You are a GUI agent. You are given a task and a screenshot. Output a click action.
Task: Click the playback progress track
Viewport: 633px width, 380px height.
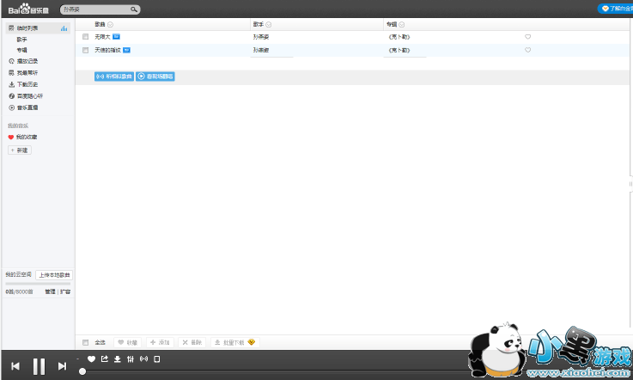(x=275, y=371)
